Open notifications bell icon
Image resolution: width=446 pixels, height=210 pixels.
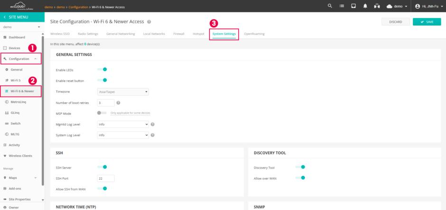[365, 6]
